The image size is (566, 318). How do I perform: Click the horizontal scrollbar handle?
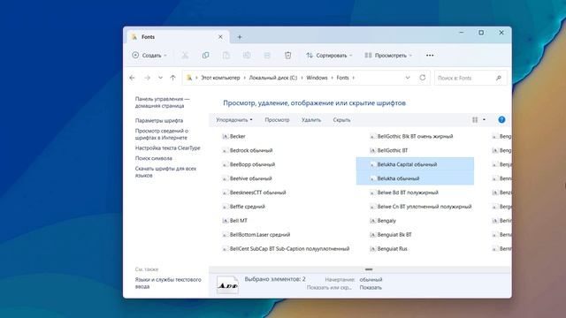[369, 269]
